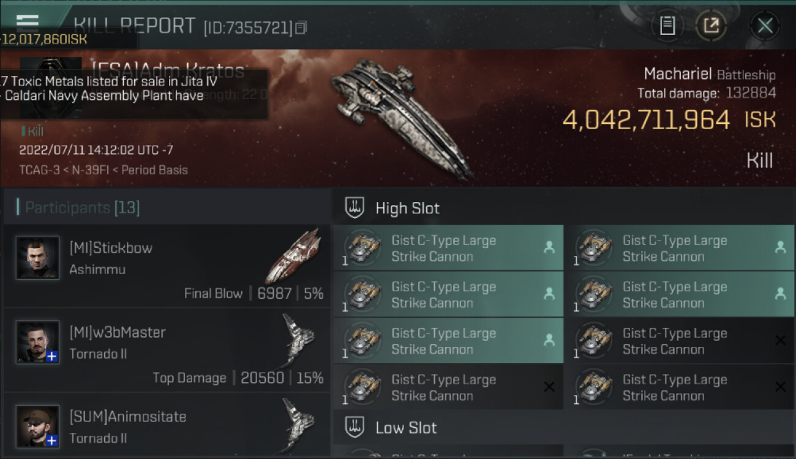Open Stickbow's pilot portrait
The width and height of the screenshot is (796, 459).
tap(38, 258)
